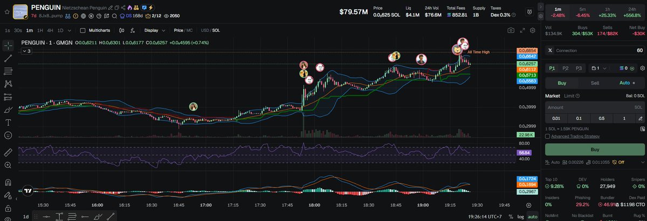Open trade settings gear beside presets
This screenshot has height=221, width=647.
coord(642,68)
